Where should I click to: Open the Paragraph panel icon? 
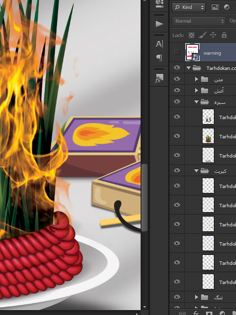(x=159, y=58)
